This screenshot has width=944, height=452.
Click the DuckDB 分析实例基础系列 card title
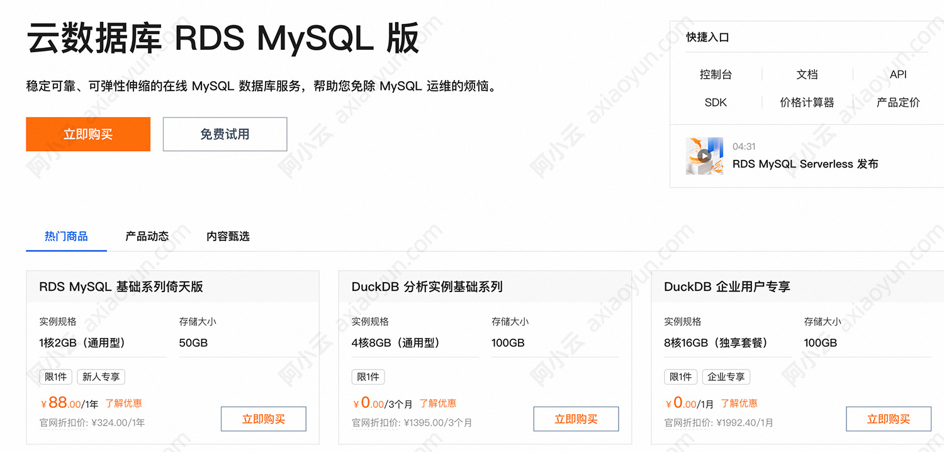pyautogui.click(x=427, y=286)
